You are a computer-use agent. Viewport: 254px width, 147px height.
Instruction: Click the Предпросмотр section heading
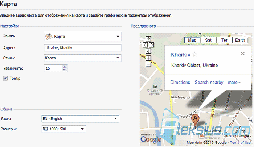143,26
